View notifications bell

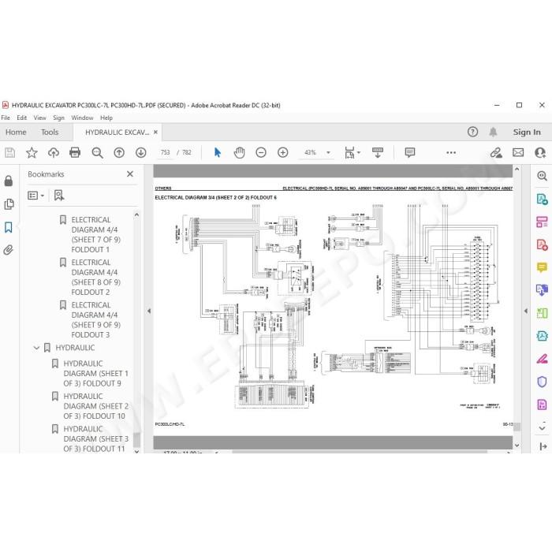[x=493, y=132]
